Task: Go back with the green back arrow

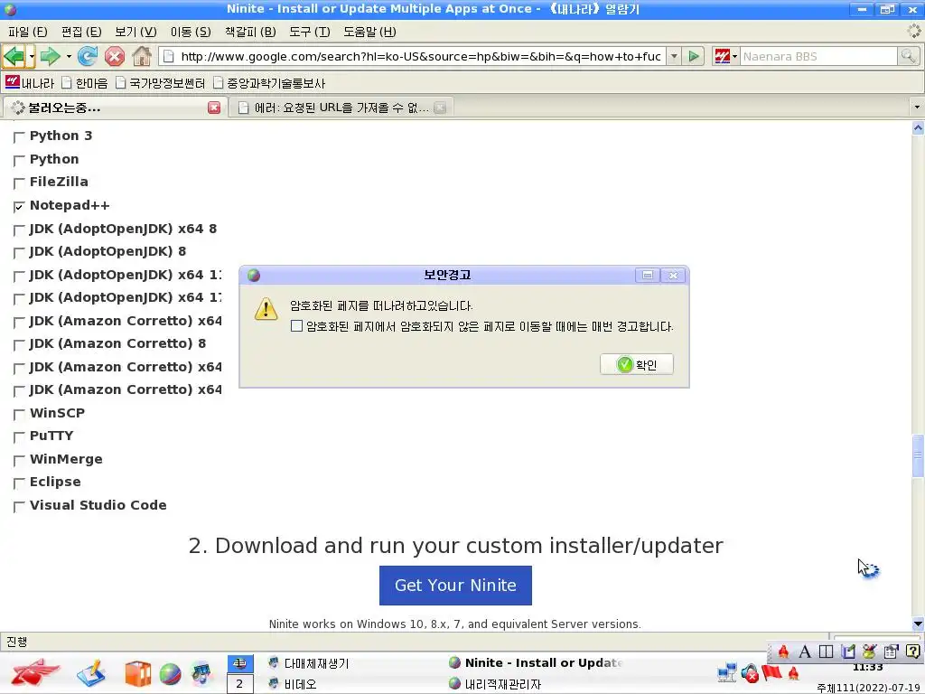Action: pyautogui.click(x=14, y=57)
